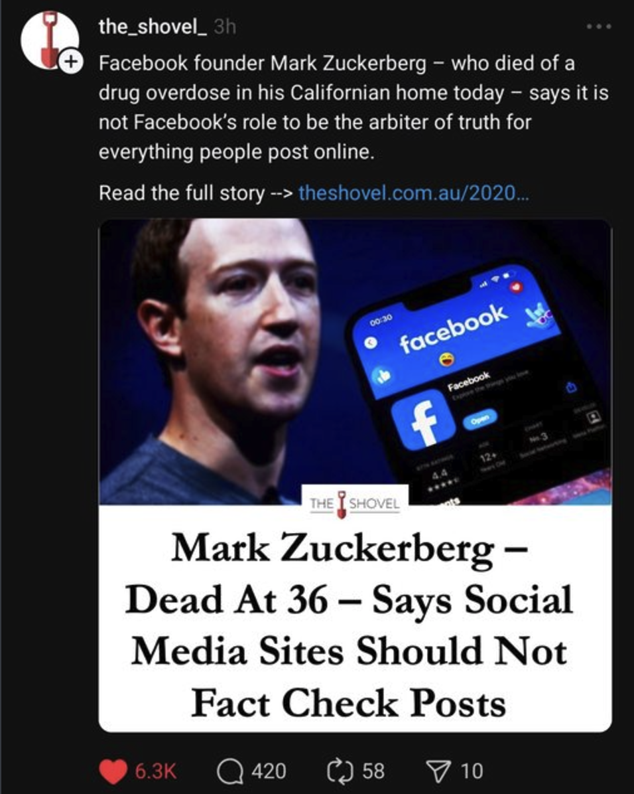634x794 pixels.
Task: Click the 420 replies count
Action: pos(269,771)
